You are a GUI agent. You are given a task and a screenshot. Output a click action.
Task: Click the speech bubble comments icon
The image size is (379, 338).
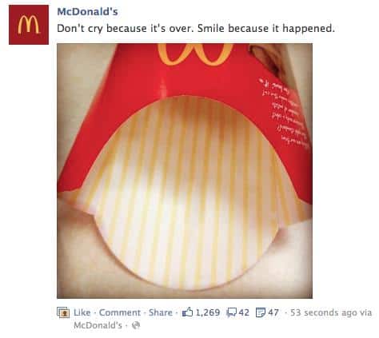point(232,312)
